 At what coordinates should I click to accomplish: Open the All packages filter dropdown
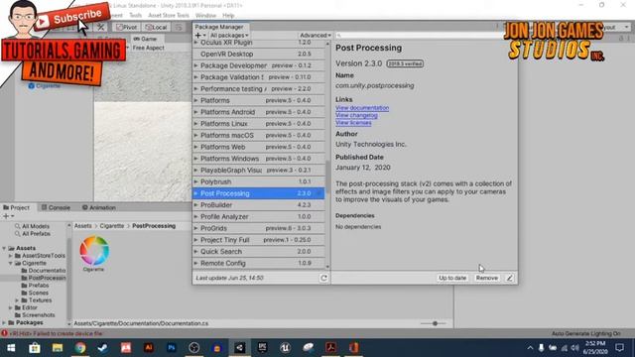pyautogui.click(x=229, y=36)
